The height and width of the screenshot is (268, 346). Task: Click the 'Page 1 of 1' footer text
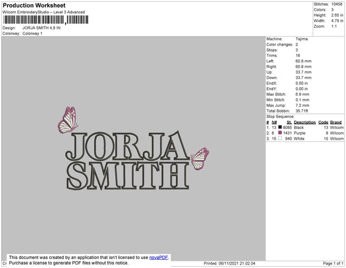(333, 263)
